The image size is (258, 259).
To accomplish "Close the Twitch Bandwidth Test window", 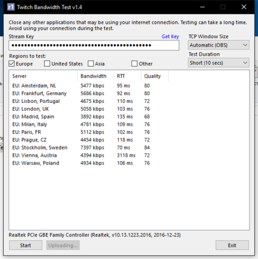I will (244, 7).
